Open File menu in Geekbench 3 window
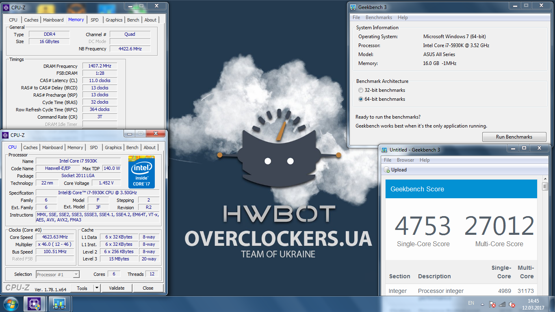555x312 pixels. coord(356,17)
